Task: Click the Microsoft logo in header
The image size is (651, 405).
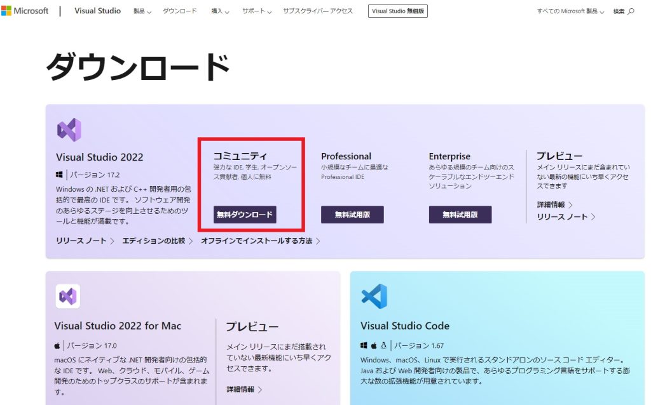Action: click(25, 11)
